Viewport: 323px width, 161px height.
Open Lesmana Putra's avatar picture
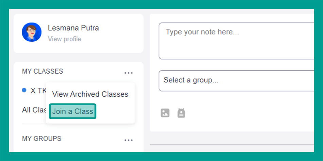[x=32, y=32]
